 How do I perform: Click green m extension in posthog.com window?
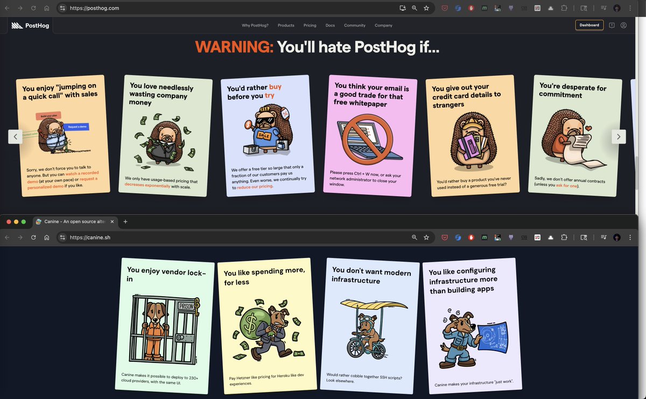(484, 9)
